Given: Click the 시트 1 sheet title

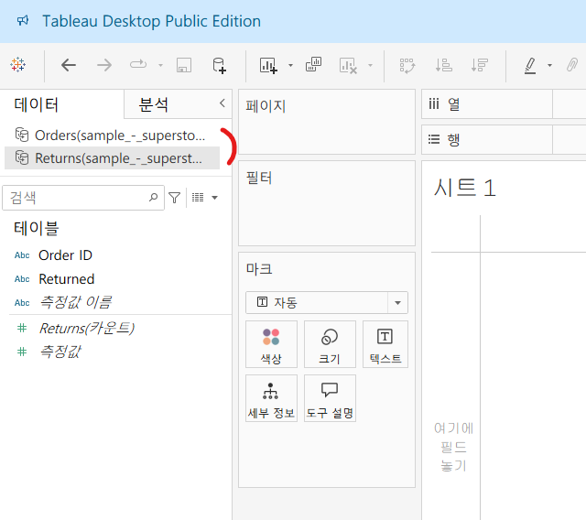Looking at the screenshot, I should tap(464, 188).
